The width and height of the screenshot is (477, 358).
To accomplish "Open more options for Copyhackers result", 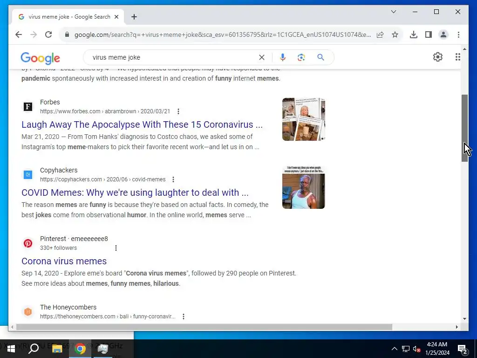I will (x=173, y=179).
